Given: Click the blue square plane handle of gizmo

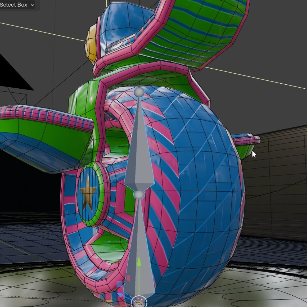Looking at the screenshot, I should (x=119, y=284).
